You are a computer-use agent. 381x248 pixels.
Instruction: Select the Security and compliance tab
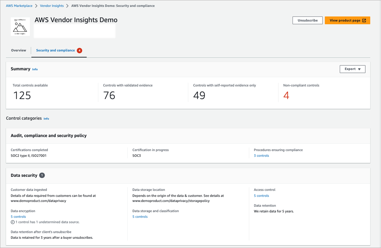55,50
